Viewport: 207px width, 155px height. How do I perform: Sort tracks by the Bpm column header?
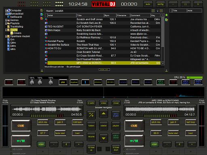click(110, 15)
